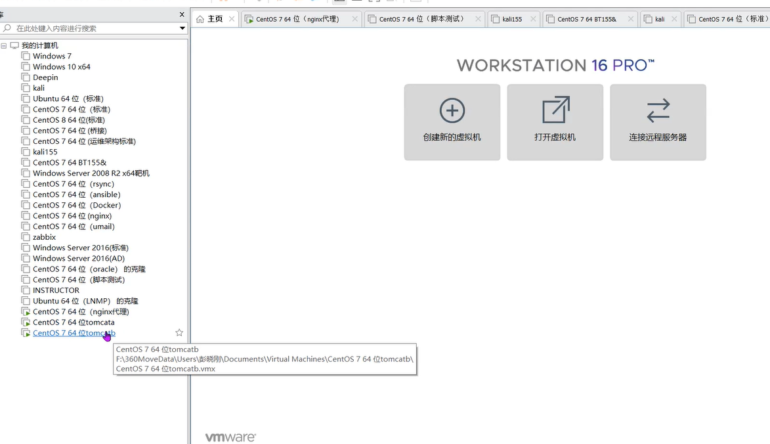Click the create new virtual machine plus icon
Screen dimensions: 770x444
click(x=452, y=110)
